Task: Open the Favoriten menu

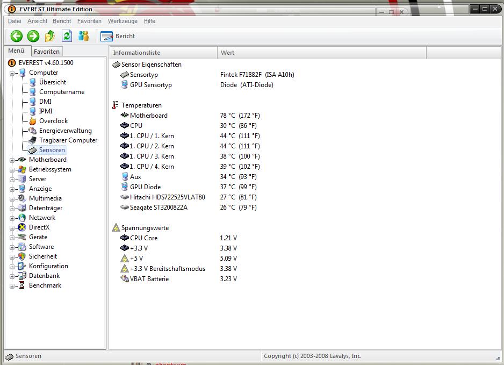Action: (89, 21)
